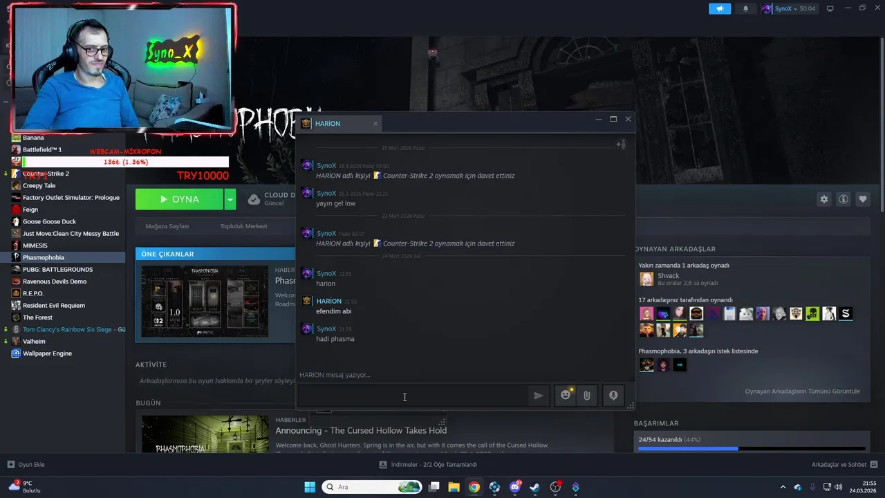Select the HARİON chat tab
The image size is (885, 498).
click(339, 123)
